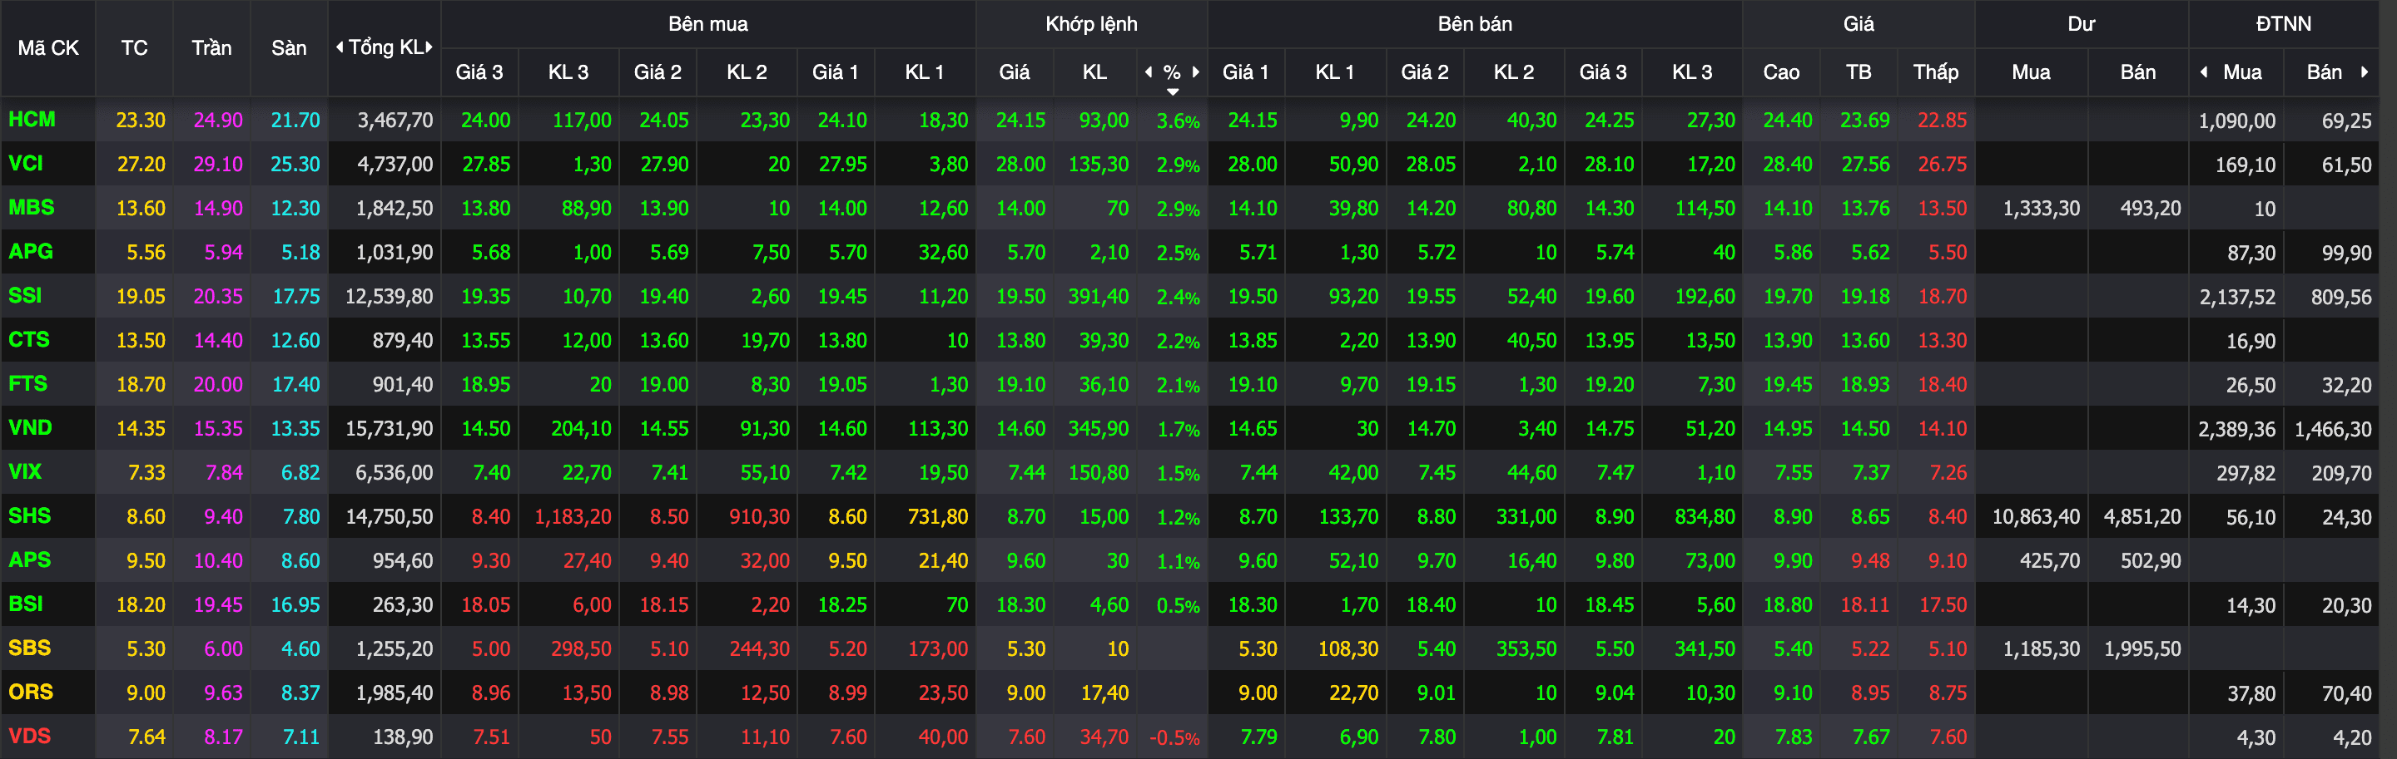The image size is (2397, 759).
Task: Click Thấp price column header
Action: 1935,71
